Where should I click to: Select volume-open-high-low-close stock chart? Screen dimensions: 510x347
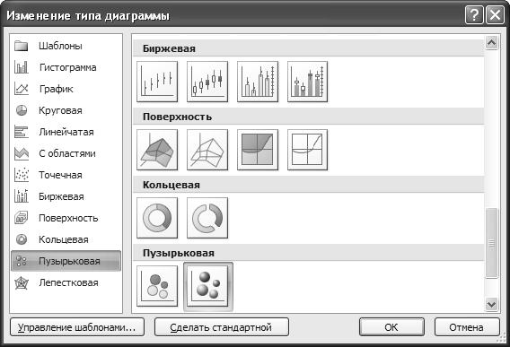coord(307,82)
